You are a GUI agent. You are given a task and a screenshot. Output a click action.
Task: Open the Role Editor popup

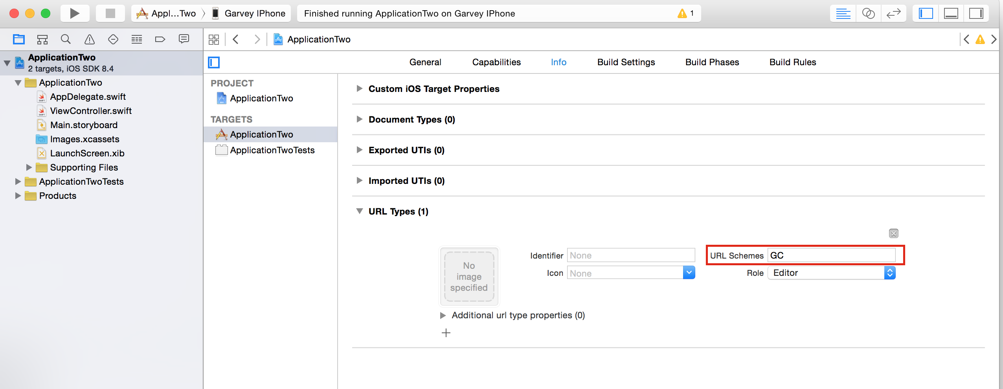pos(832,273)
